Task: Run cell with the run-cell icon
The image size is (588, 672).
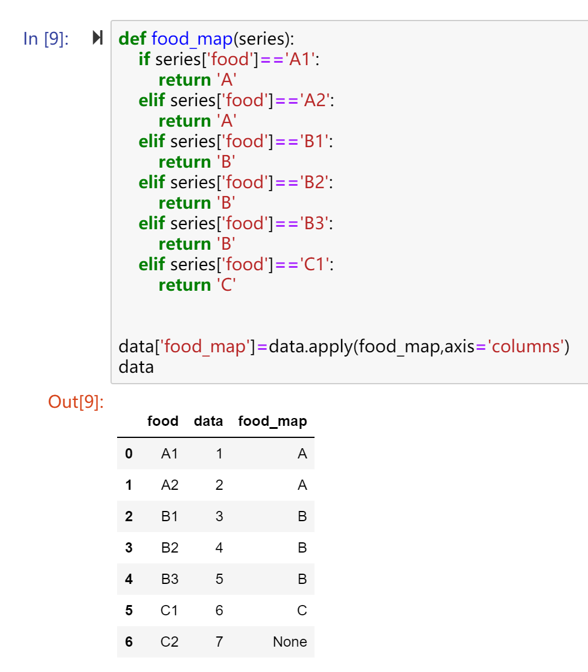Action: pos(98,38)
